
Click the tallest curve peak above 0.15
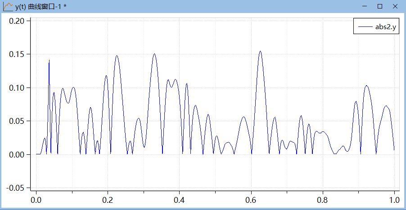pos(260,51)
